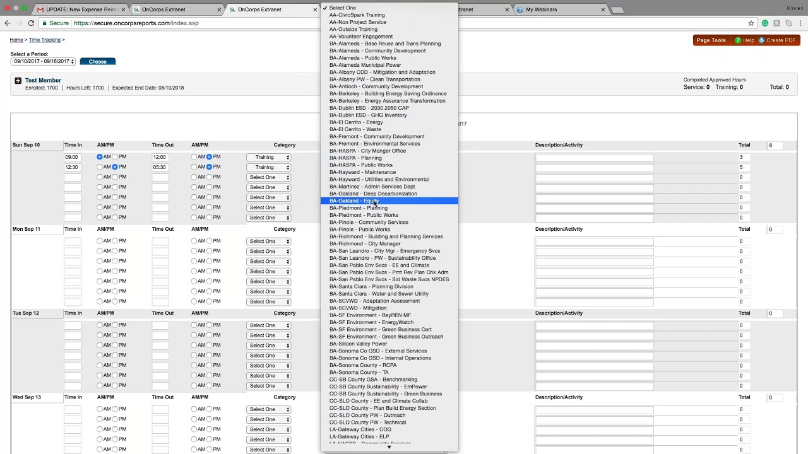This screenshot has height=454, width=808.
Task: Select AM for Sun Sep 10 09:00 Time In
Action: tap(100, 157)
